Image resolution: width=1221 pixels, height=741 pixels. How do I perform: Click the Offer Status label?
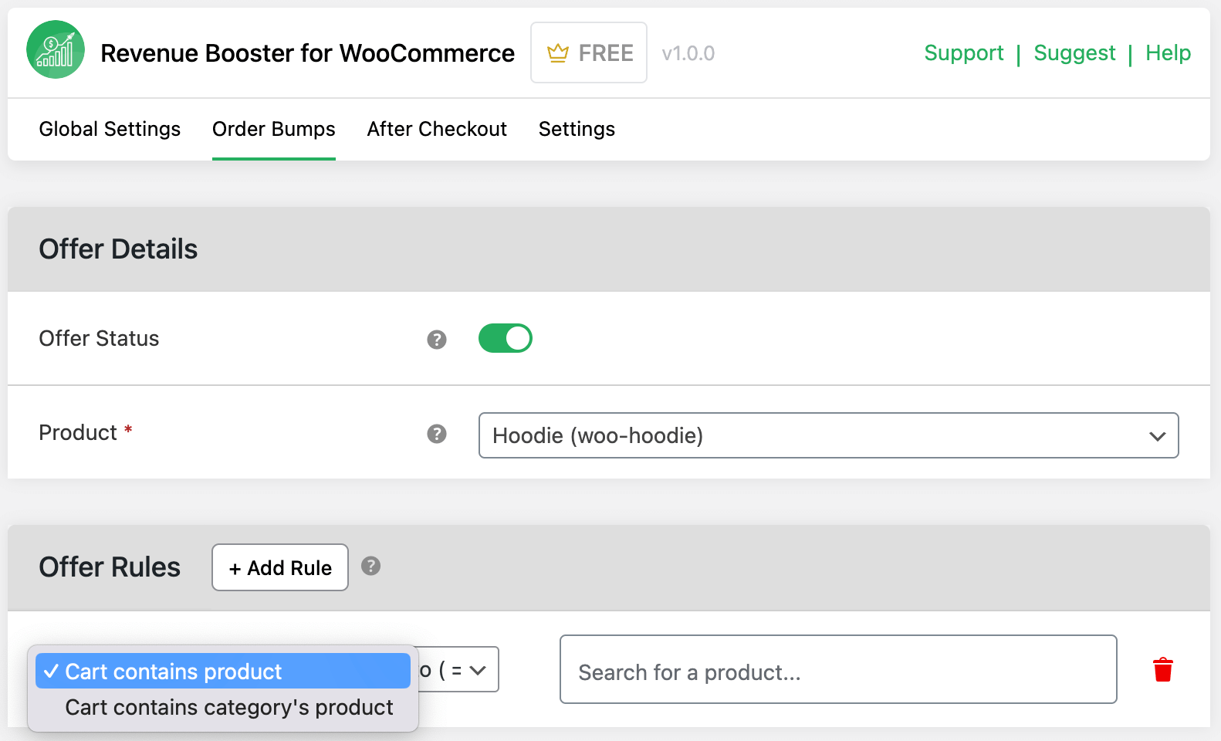(99, 338)
